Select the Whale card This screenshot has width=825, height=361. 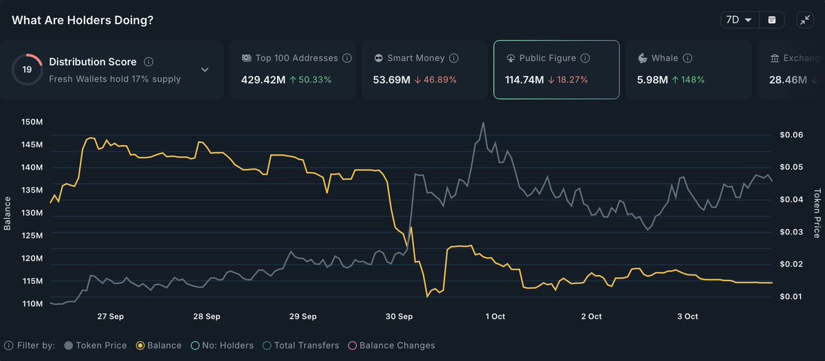coord(688,69)
